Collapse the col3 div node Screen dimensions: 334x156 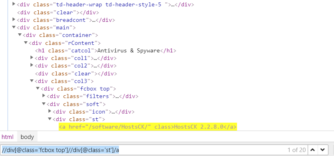(x=32, y=81)
